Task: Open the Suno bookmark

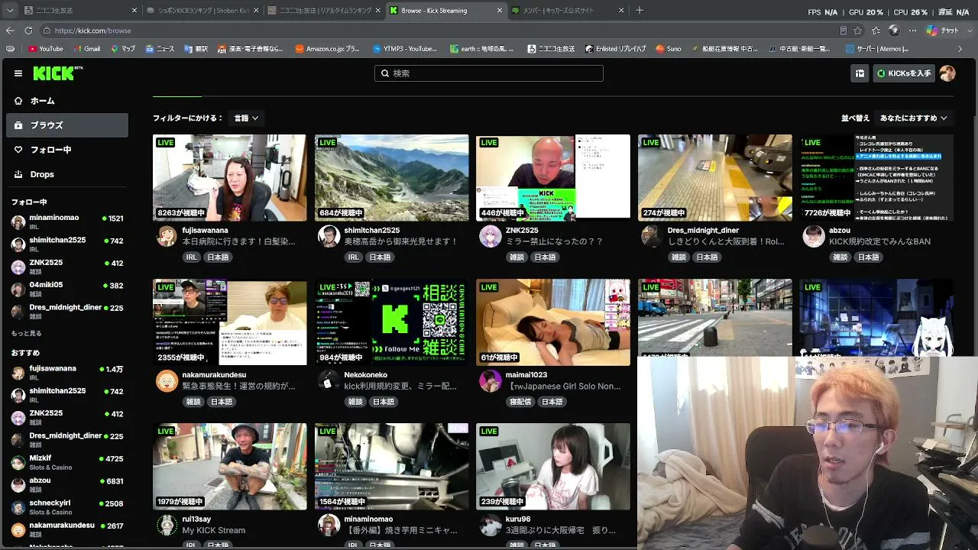Action: point(668,49)
